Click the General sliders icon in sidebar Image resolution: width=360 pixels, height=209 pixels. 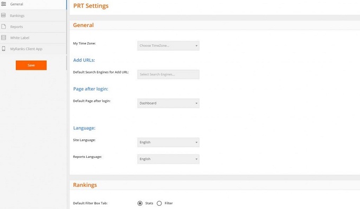(4, 4)
